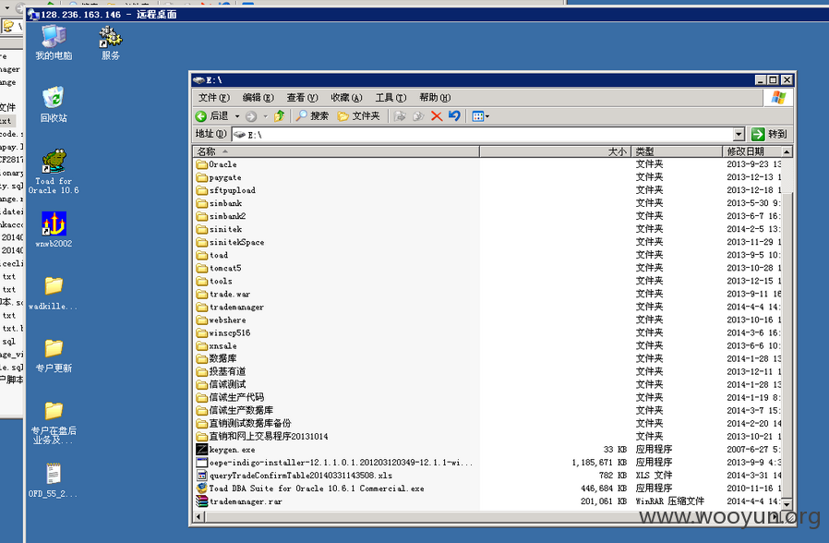The height and width of the screenshot is (543, 829).
Task: Expand the address bar dropdown
Action: pyautogui.click(x=739, y=134)
